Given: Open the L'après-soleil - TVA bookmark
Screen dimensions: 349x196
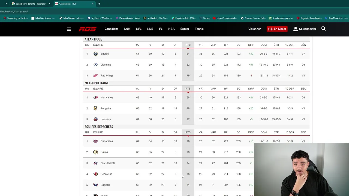Looking at the screenshot, I should pos(183,18).
